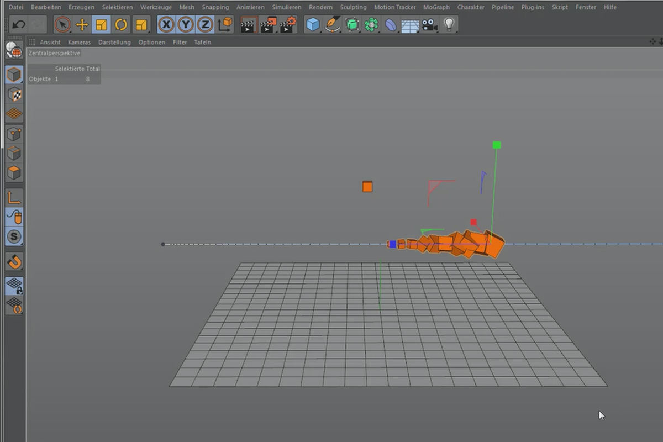
Task: Add a Cube primitive from the toolbar
Action: (x=312, y=24)
